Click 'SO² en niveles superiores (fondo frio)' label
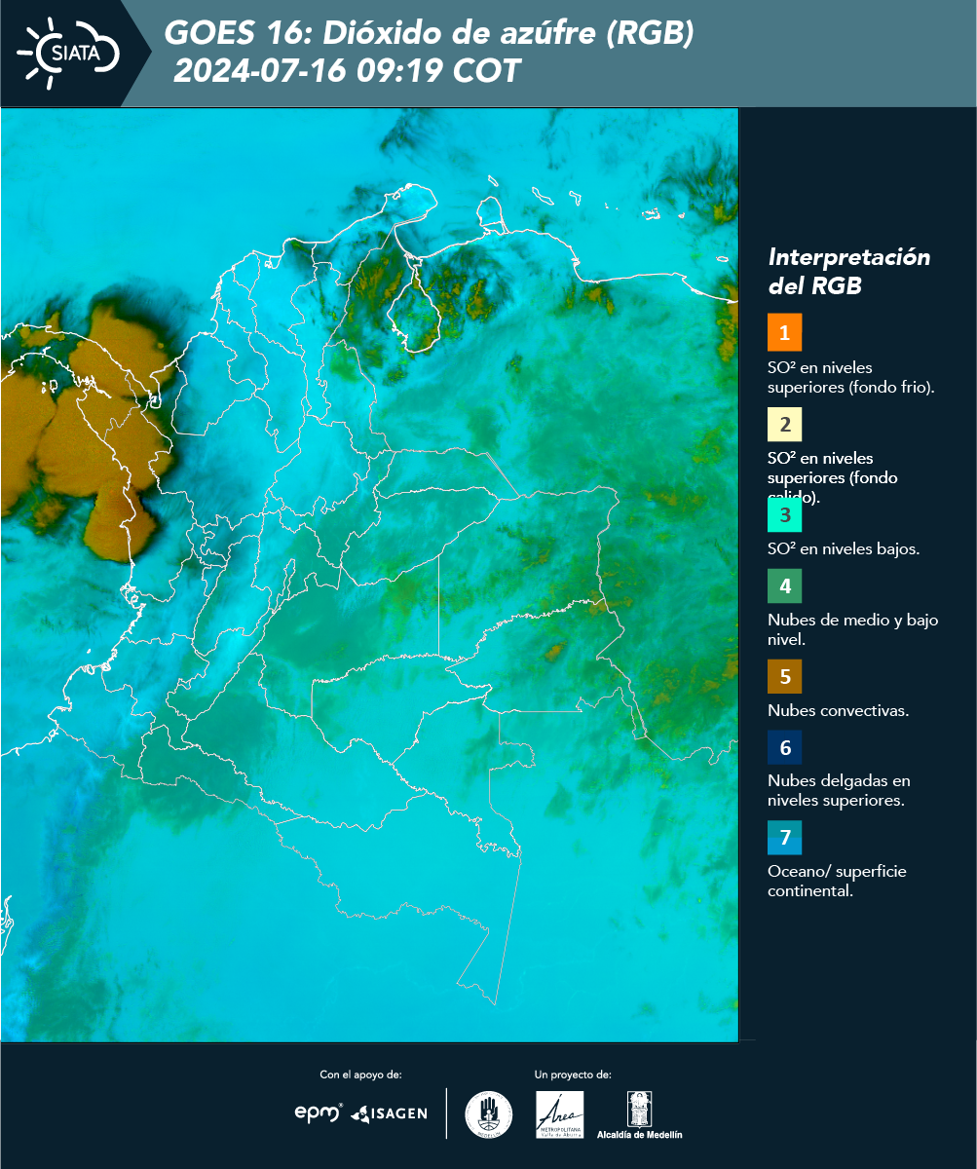The width and height of the screenshot is (977, 1169). (x=851, y=377)
